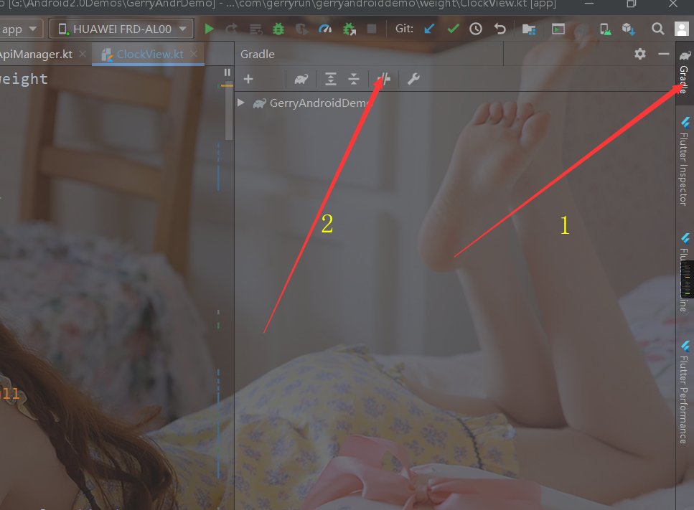694x510 pixels.
Task: Toggle the pause button above the gutter
Action: (x=226, y=72)
